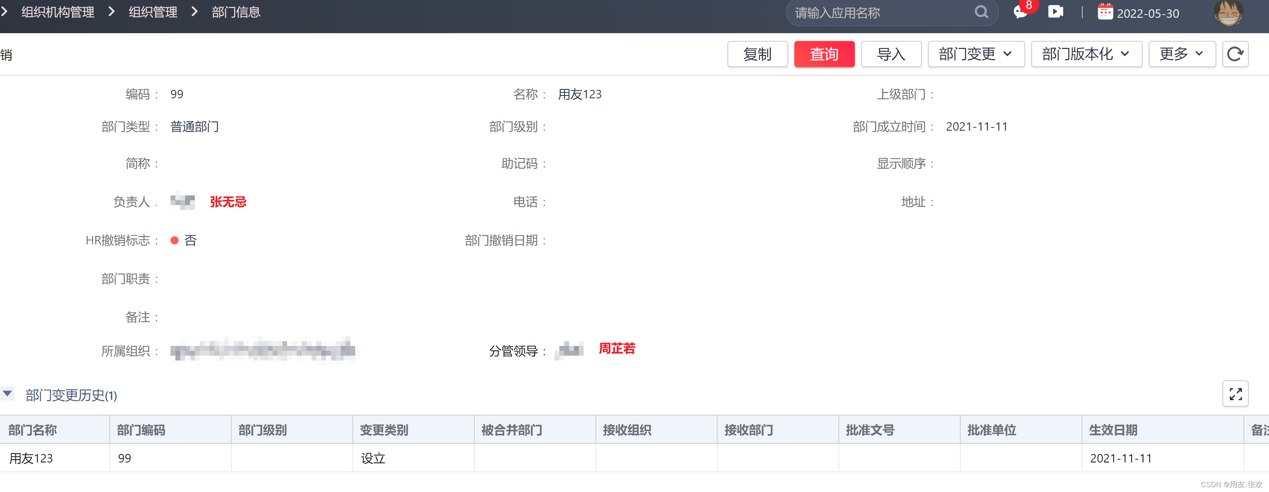Click the 复制 button
Screen dimensions: 1269x492
tap(757, 54)
